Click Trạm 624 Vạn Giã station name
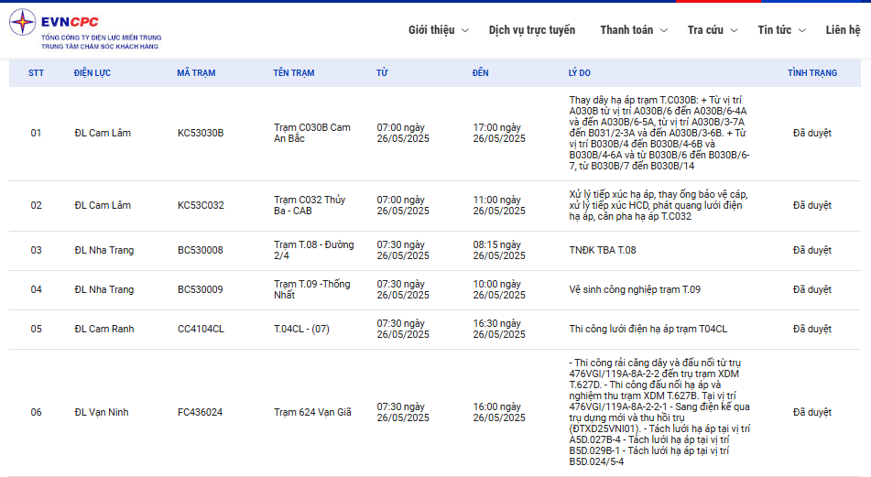The image size is (871, 477). click(312, 412)
